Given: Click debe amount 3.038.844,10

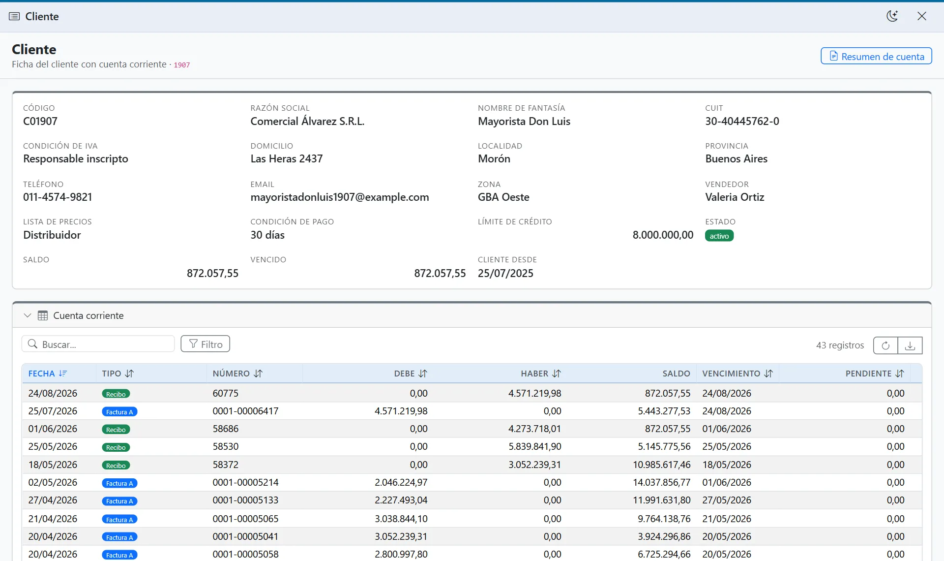Looking at the screenshot, I should pyautogui.click(x=401, y=519).
